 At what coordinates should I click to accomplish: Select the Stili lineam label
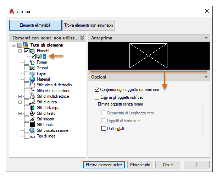tap(45, 119)
